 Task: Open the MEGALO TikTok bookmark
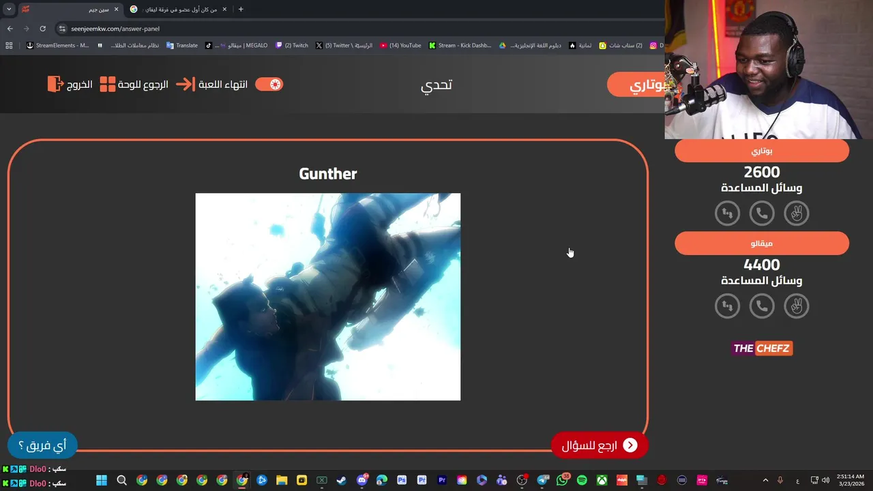pyautogui.click(x=236, y=46)
